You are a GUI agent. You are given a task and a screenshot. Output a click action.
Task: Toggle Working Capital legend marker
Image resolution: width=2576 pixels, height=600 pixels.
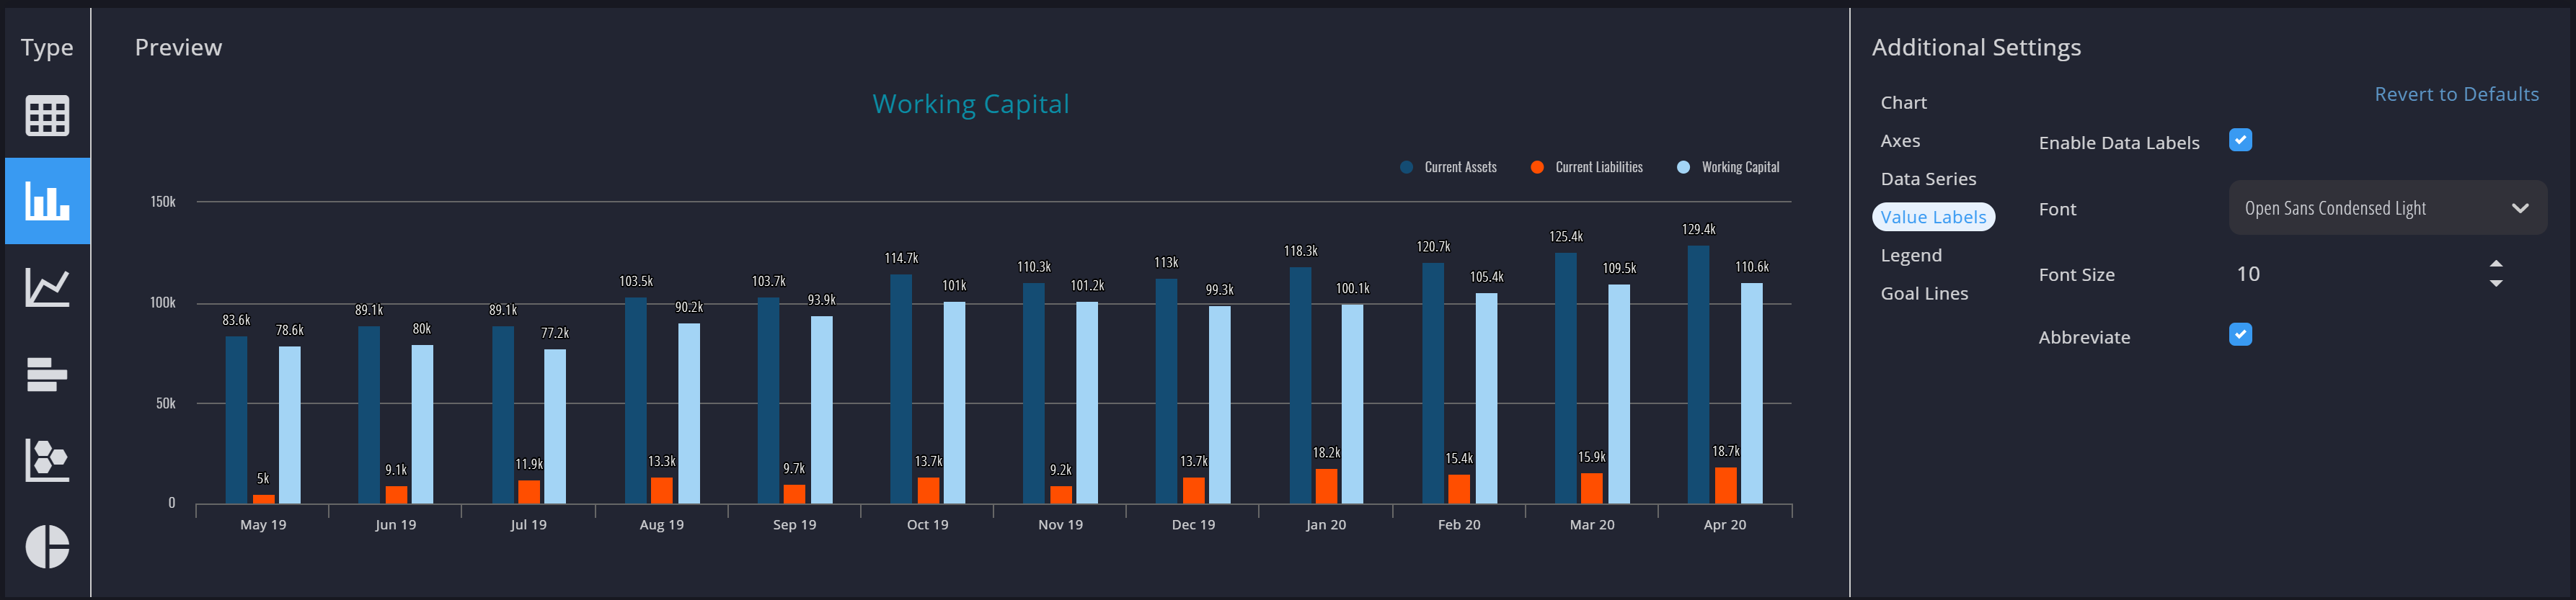pos(1683,166)
